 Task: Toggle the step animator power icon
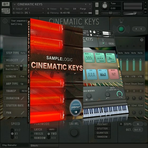click(142, 40)
